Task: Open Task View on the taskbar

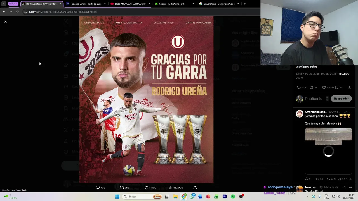Action: point(167,197)
